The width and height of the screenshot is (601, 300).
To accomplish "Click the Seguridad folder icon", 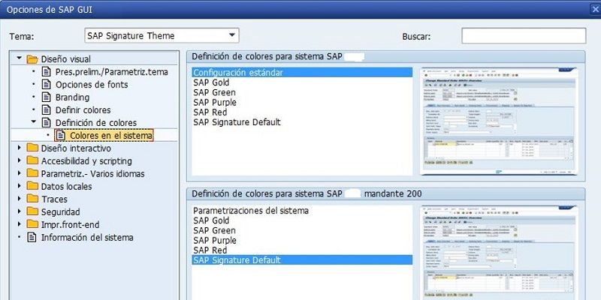I will (32, 211).
